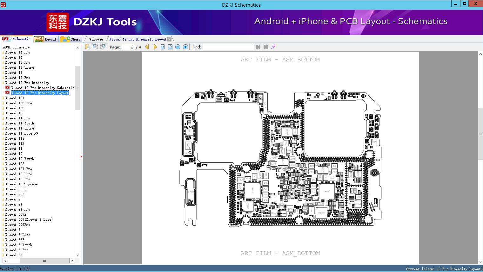Image resolution: width=483 pixels, height=272 pixels.
Task: Expand the Xiaomi 14 tree folder
Action: point(14,57)
